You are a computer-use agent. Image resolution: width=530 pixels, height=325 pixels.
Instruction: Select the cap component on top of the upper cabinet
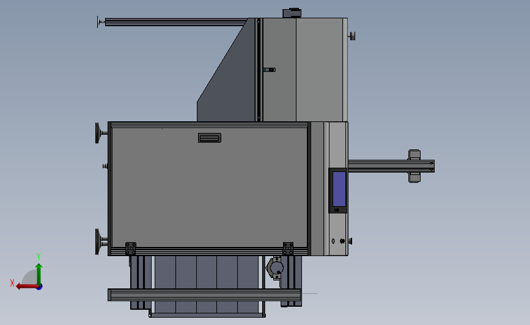click(x=292, y=13)
